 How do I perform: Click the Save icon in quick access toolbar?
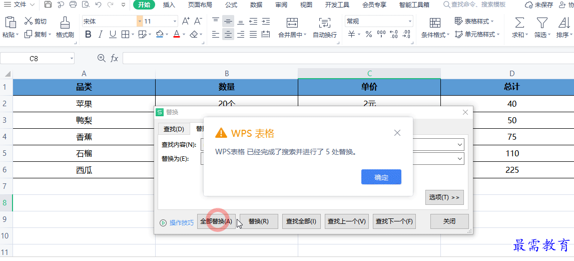[x=48, y=5]
